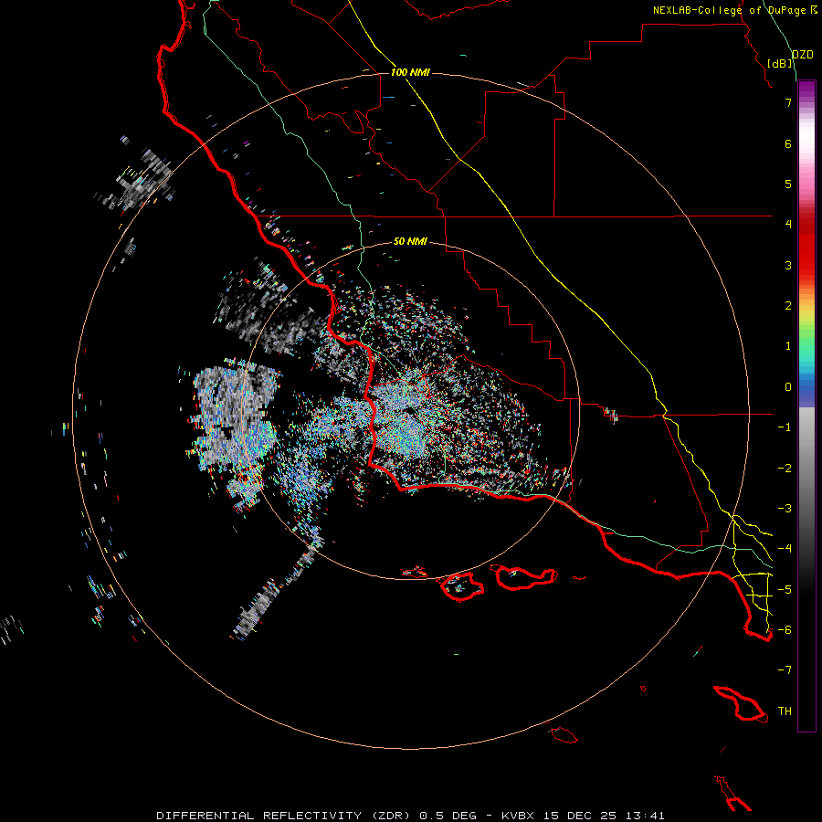Click the Differential Reflectivity KVBX caption text
The height and width of the screenshot is (822, 822).
tap(410, 816)
